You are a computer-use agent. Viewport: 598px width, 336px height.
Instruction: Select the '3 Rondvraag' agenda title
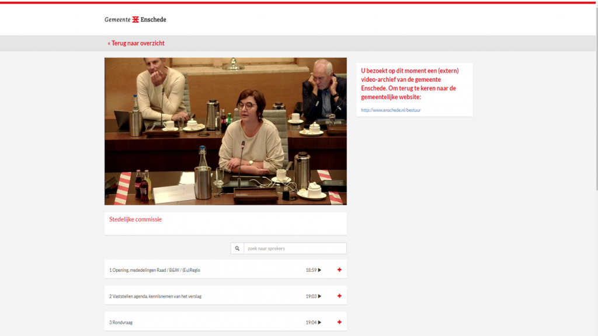(x=121, y=323)
